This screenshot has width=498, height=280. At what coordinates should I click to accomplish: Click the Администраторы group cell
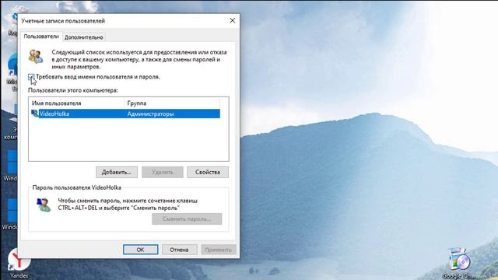click(150, 114)
